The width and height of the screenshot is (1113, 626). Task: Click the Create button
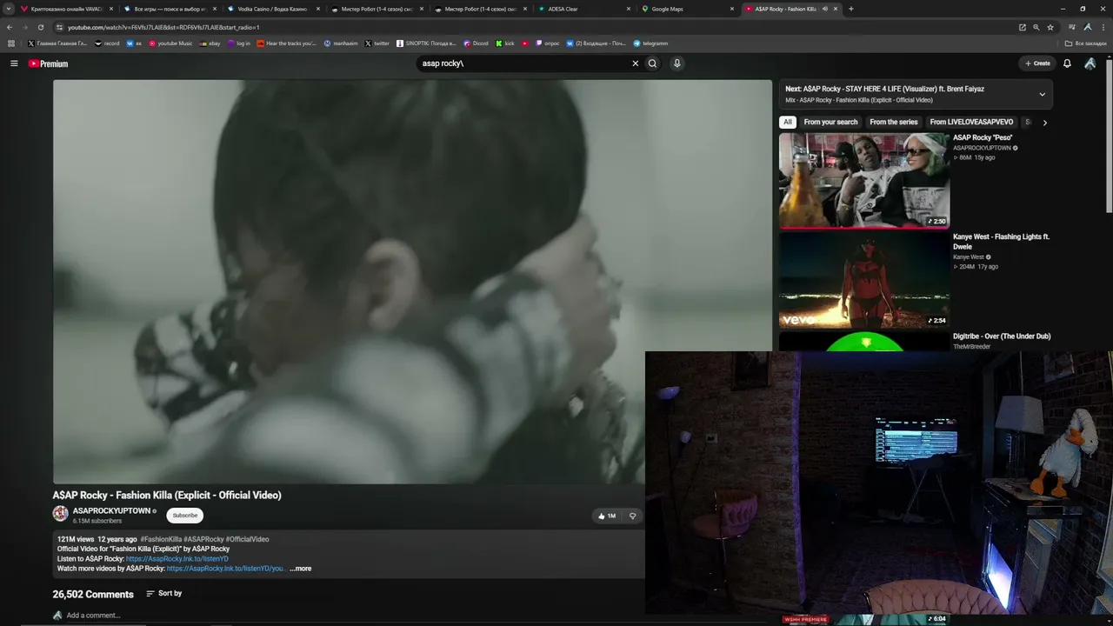click(1037, 63)
